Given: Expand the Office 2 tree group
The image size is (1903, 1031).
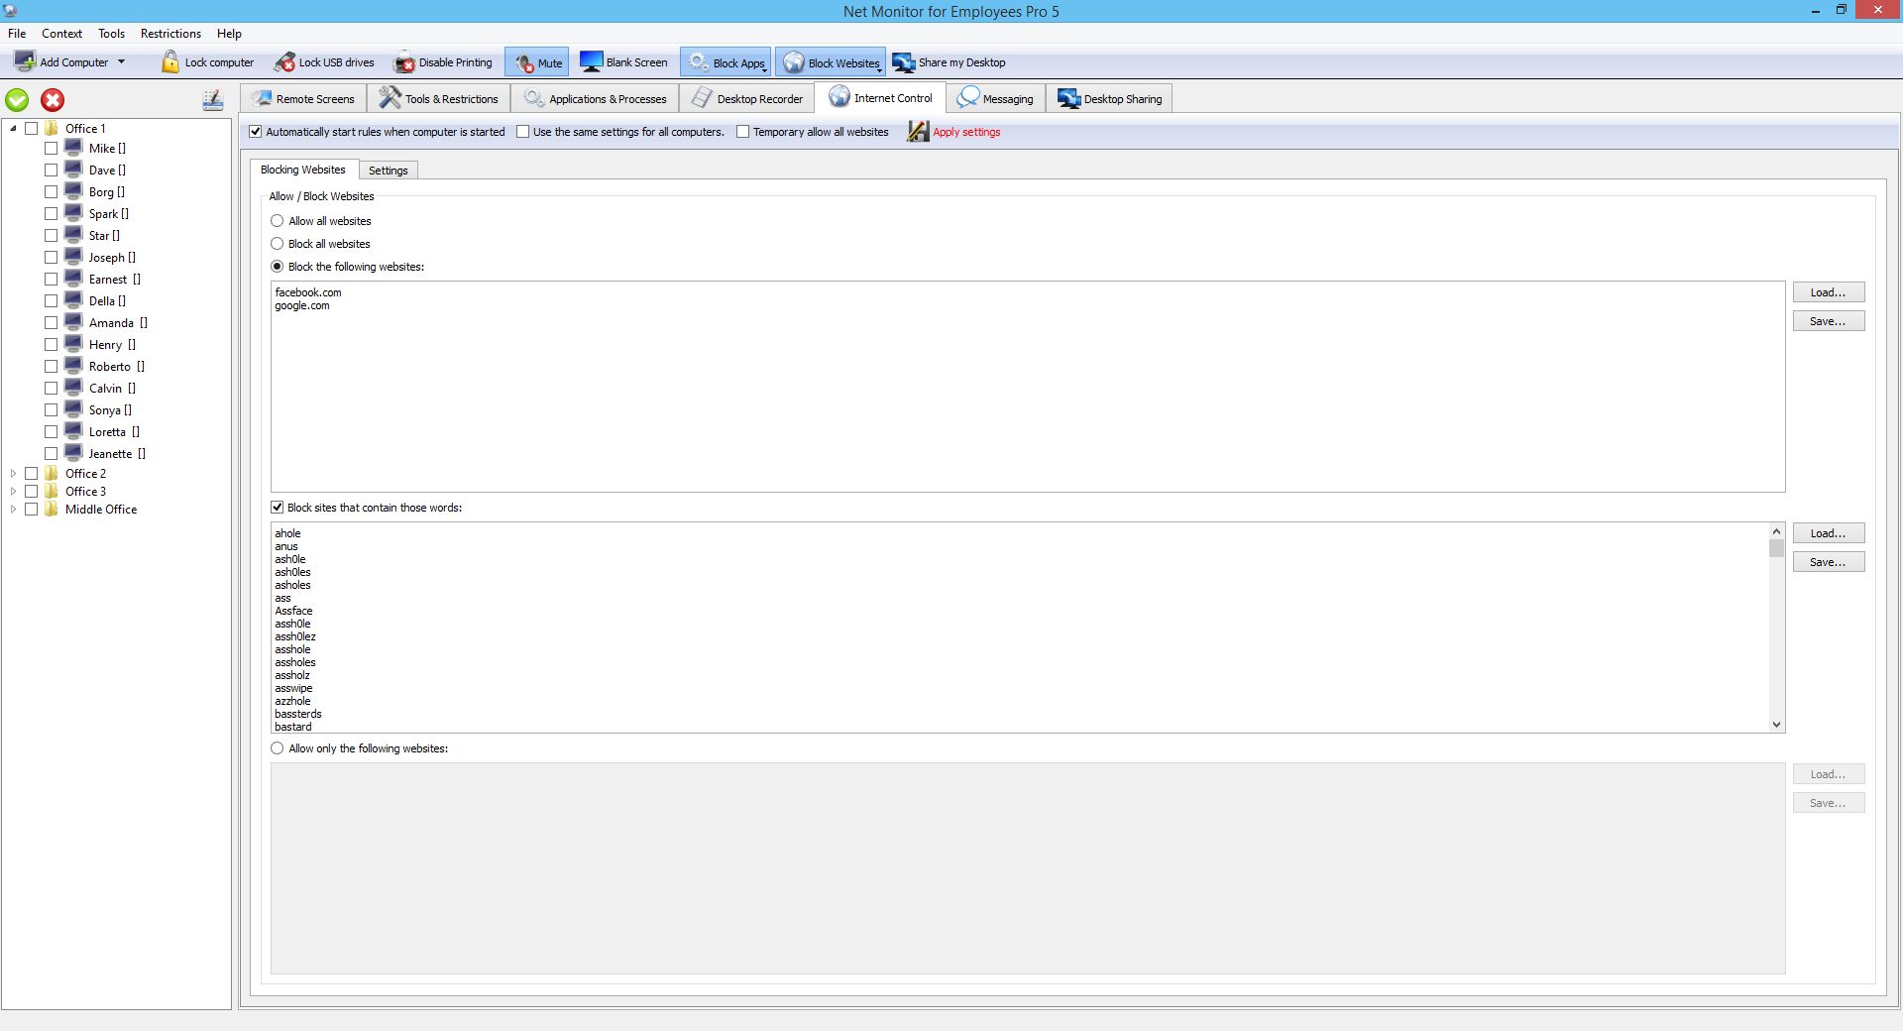Looking at the screenshot, I should point(13,473).
